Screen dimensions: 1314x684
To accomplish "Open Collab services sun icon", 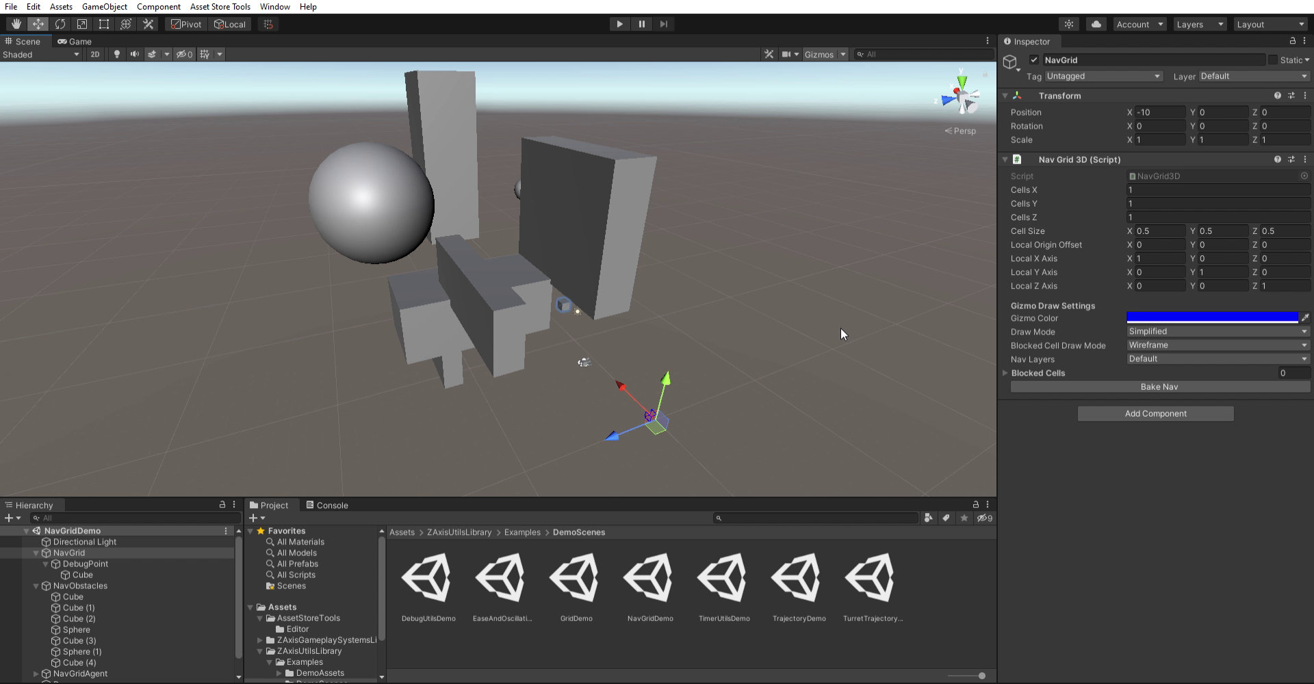I will (1069, 24).
